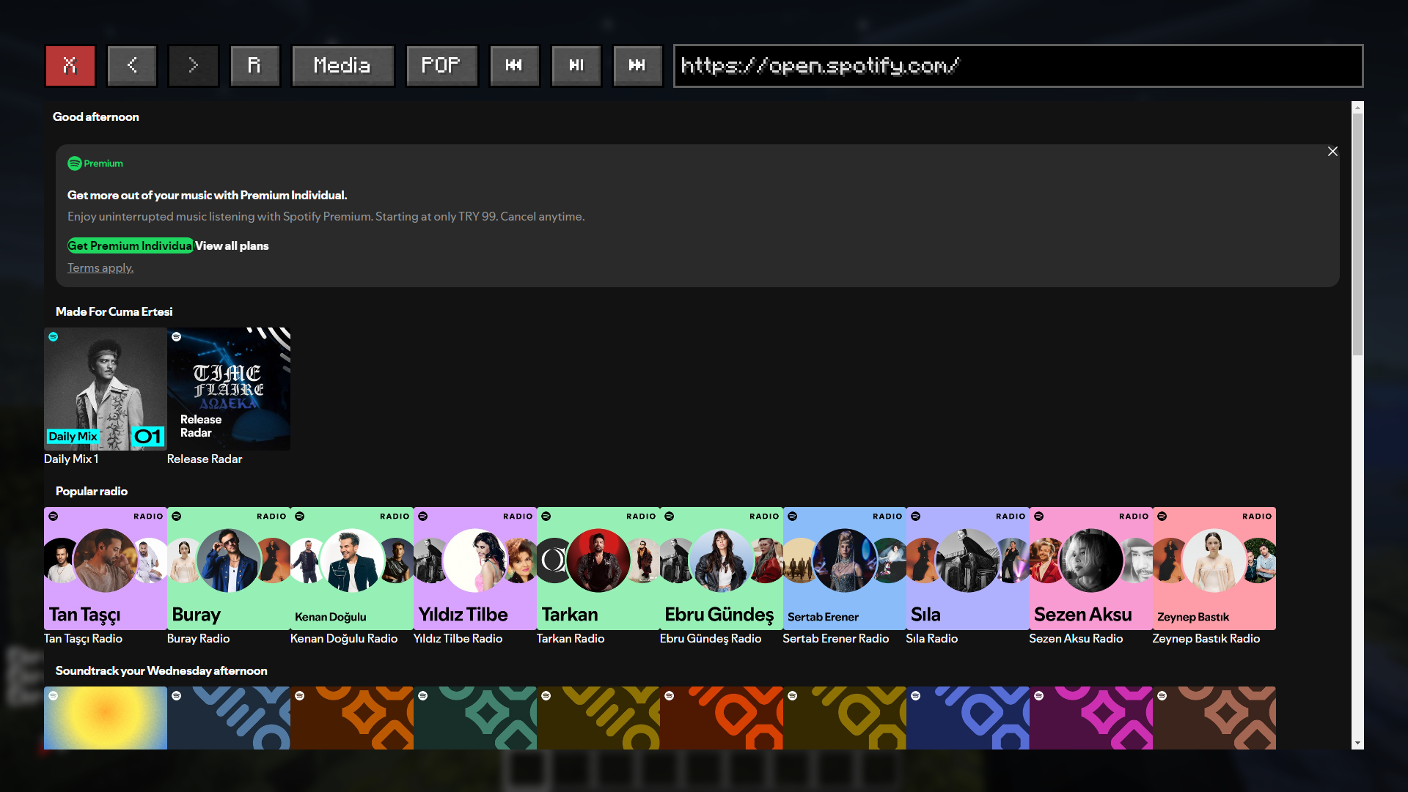Open Kenan Doğulu radio card
This screenshot has height=792, width=1408.
point(352,569)
